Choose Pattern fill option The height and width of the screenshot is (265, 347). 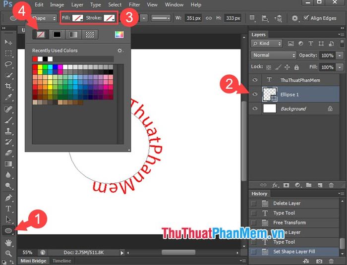(x=90, y=35)
